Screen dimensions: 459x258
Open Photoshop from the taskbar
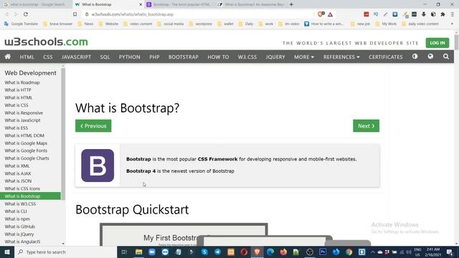(x=323, y=252)
